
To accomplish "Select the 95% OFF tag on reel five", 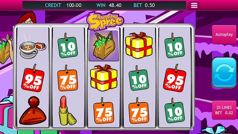I will point(175,78).
